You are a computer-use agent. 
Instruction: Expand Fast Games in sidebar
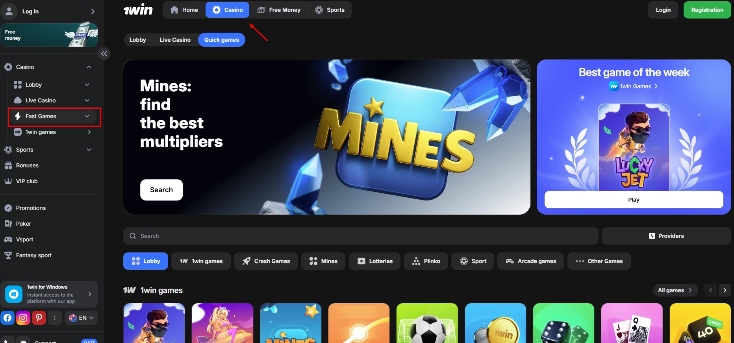87,116
